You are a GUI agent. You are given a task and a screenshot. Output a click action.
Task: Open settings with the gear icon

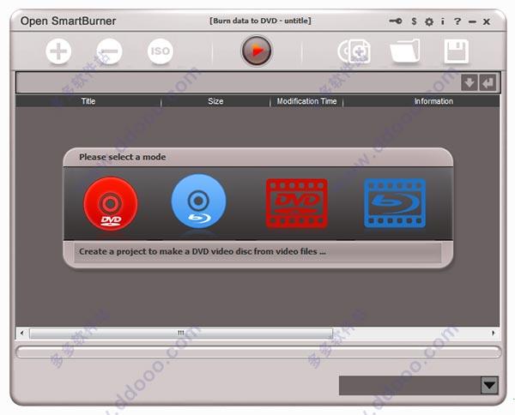[x=429, y=22]
